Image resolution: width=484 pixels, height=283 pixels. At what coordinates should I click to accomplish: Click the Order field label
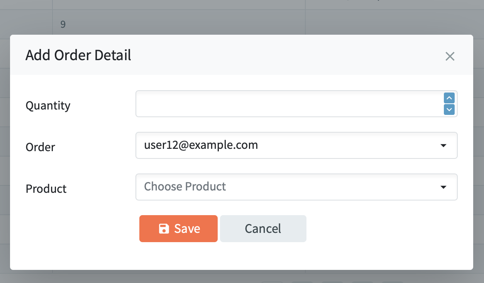click(41, 147)
